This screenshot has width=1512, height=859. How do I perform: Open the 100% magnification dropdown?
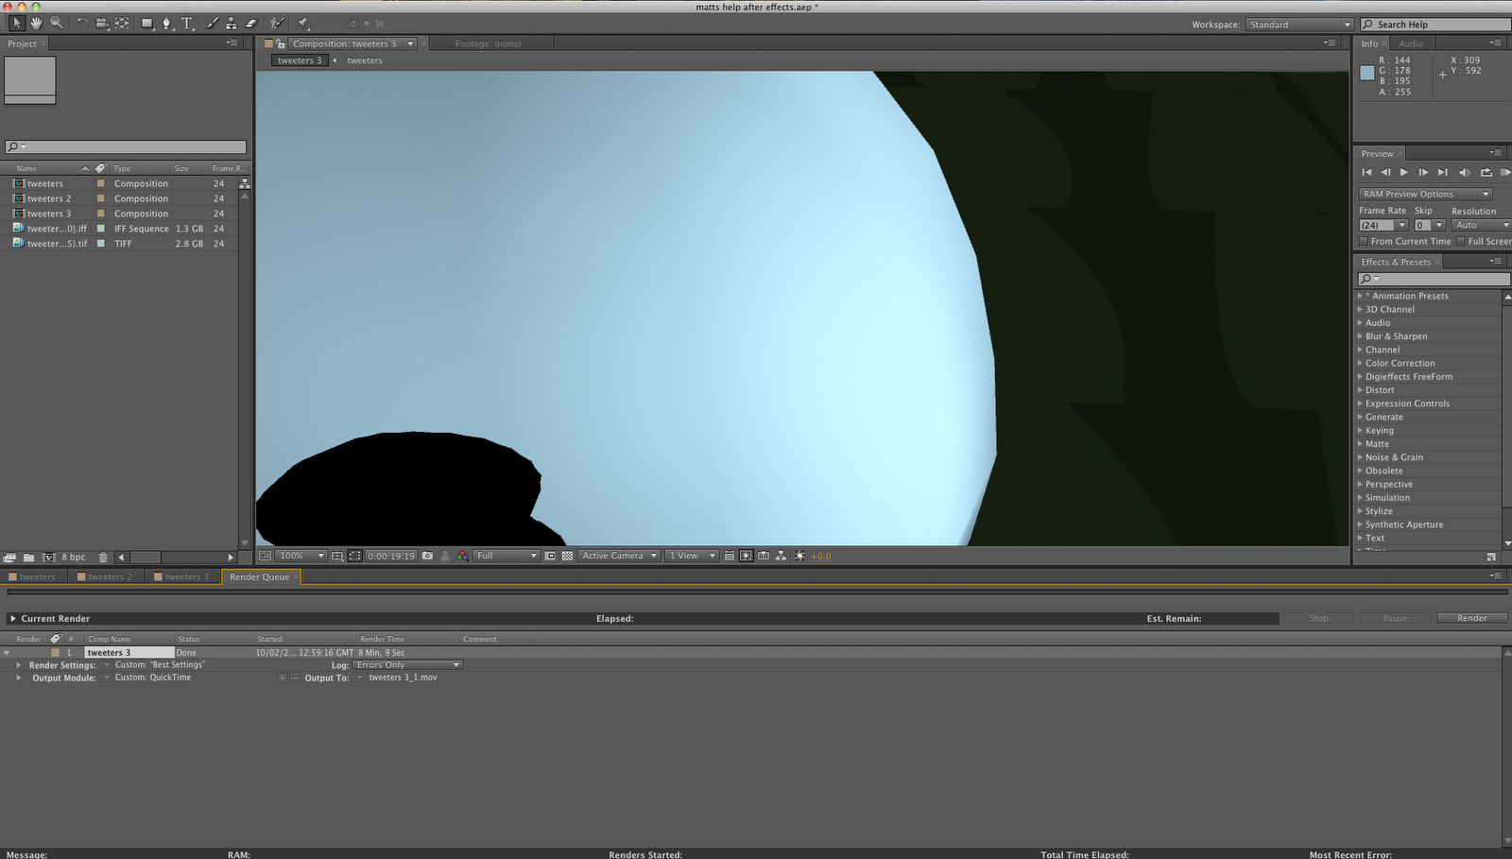coord(301,556)
